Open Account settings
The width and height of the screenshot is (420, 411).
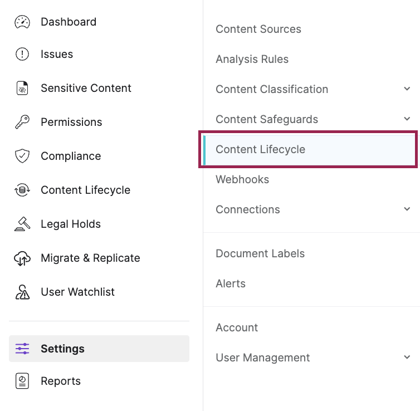[x=237, y=327]
